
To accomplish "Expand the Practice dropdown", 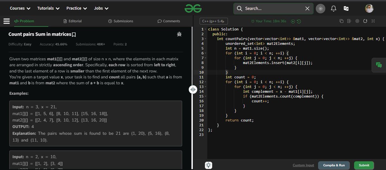I will point(77,8).
